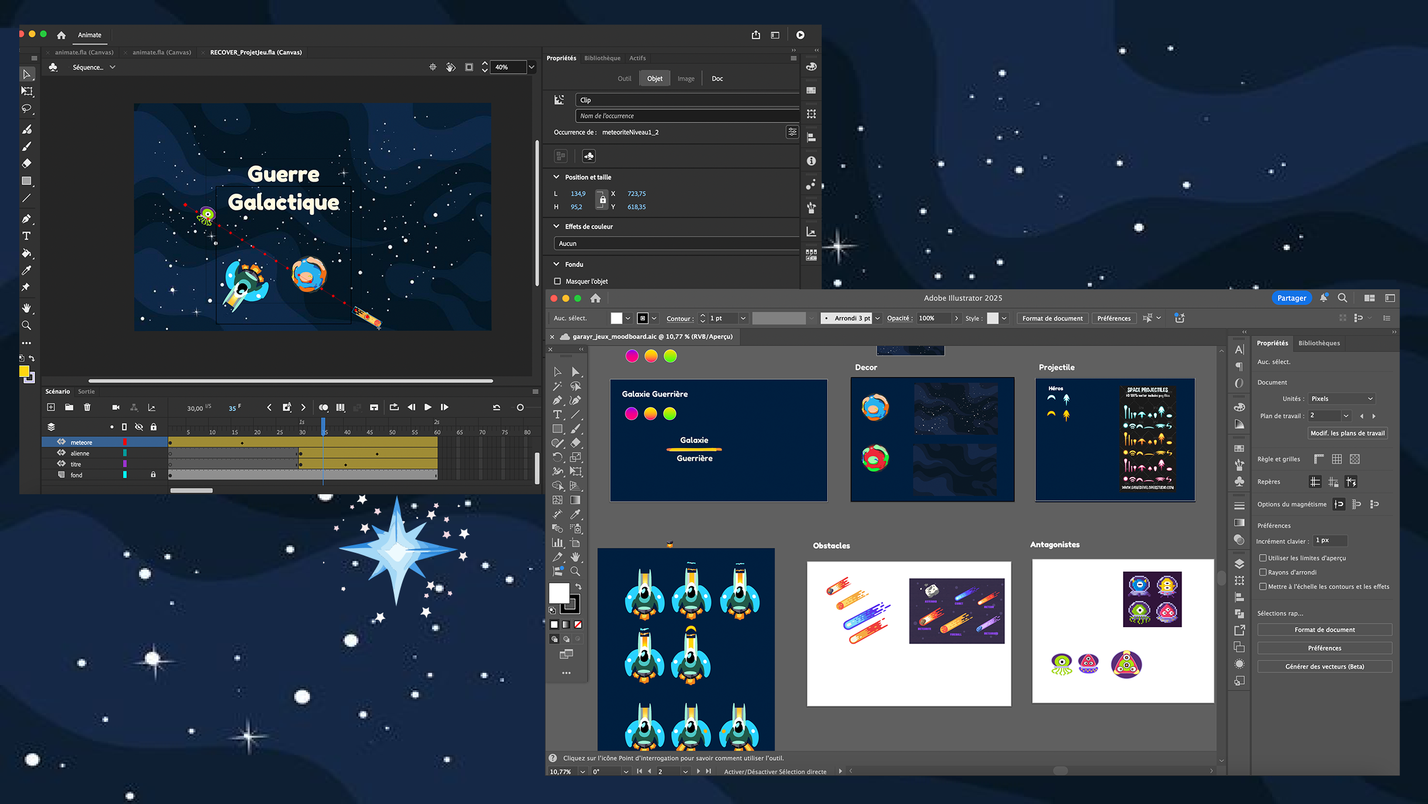
Task: Select the Paint Bucket tool in Animate
Action: 26,254
